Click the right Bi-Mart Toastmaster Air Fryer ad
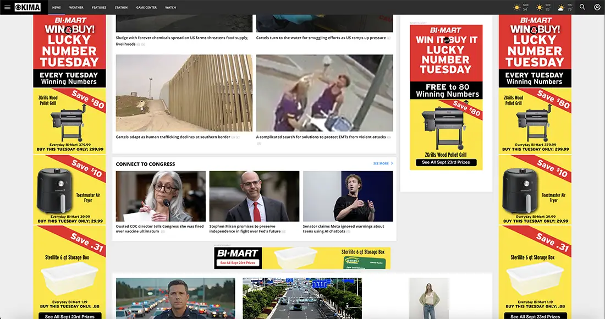Image resolution: width=605 pixels, height=319 pixels. (535, 190)
